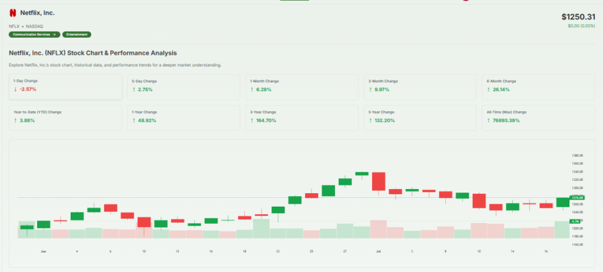Click the red Netflix logo icon

tap(12, 12)
